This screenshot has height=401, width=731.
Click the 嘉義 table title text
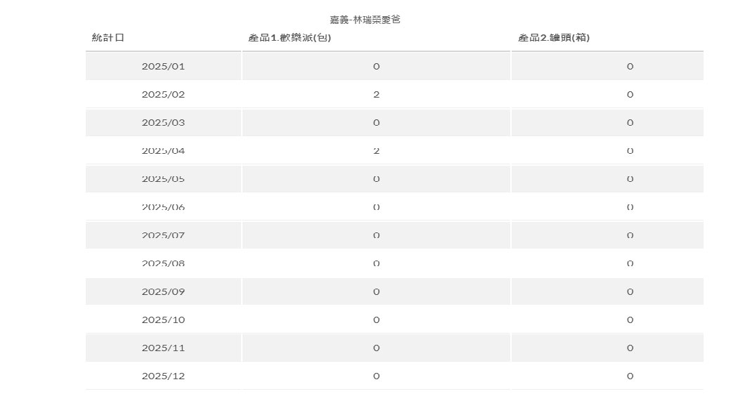pyautogui.click(x=365, y=20)
